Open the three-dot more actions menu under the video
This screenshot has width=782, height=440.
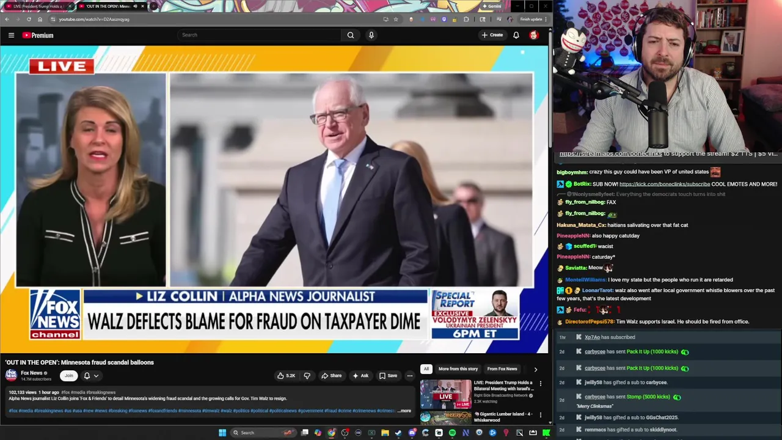tap(410, 375)
